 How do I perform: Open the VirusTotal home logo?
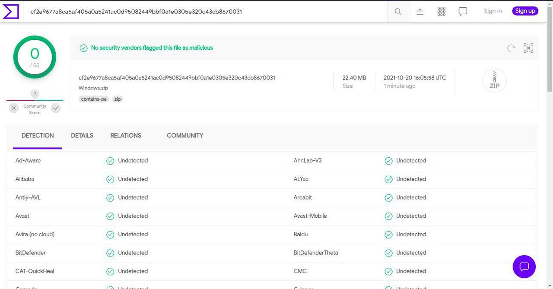coord(11,11)
